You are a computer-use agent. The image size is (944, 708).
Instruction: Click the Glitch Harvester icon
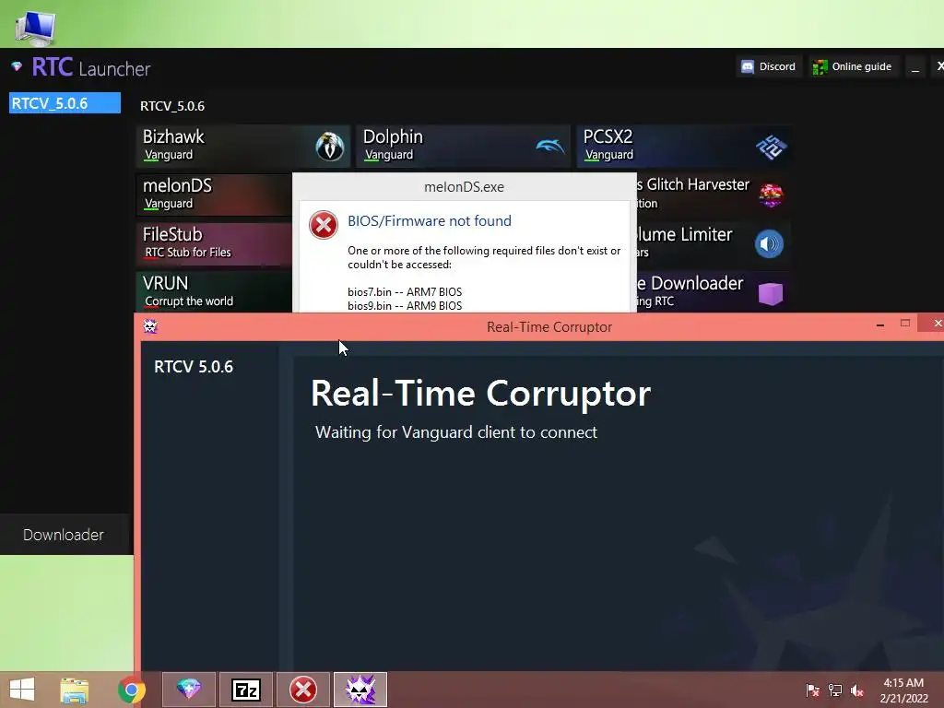[771, 195]
